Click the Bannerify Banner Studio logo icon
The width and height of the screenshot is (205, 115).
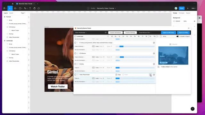[x=76, y=28]
